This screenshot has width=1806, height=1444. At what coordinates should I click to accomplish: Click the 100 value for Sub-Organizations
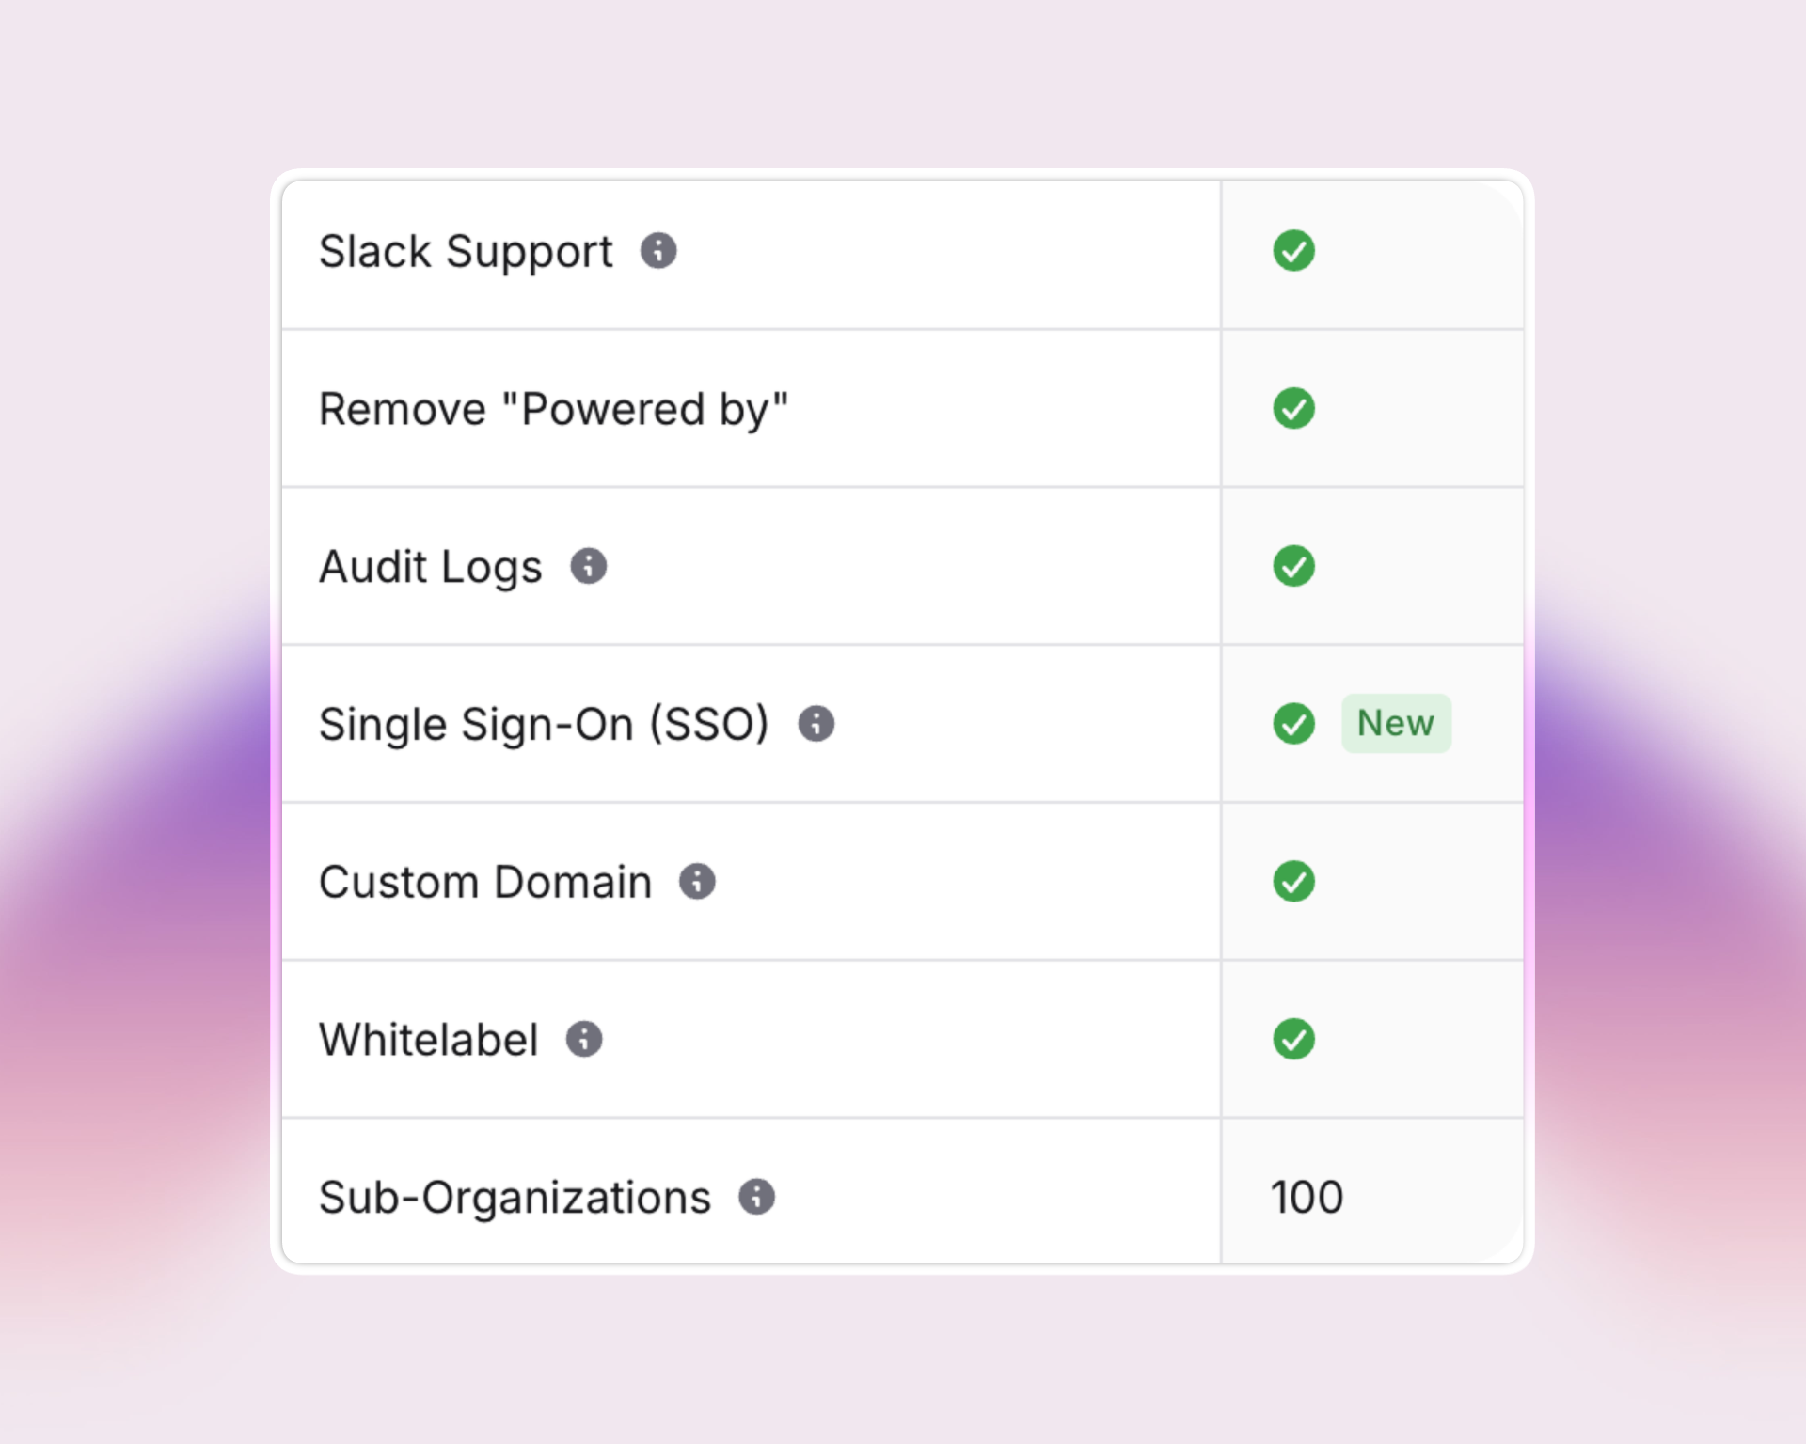coord(1306,1197)
